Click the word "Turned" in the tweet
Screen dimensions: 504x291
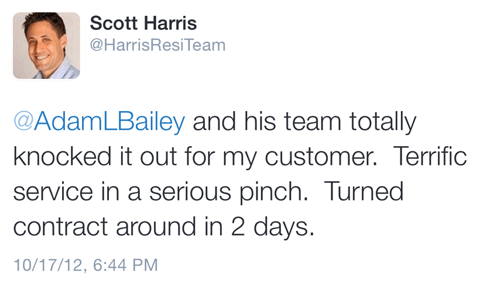point(364,192)
